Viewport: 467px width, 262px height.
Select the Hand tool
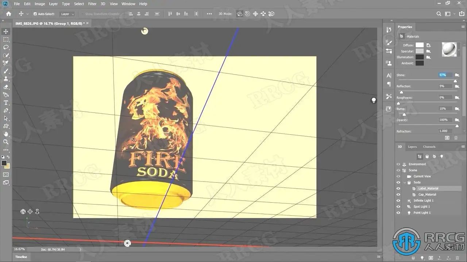pyautogui.click(x=6, y=134)
